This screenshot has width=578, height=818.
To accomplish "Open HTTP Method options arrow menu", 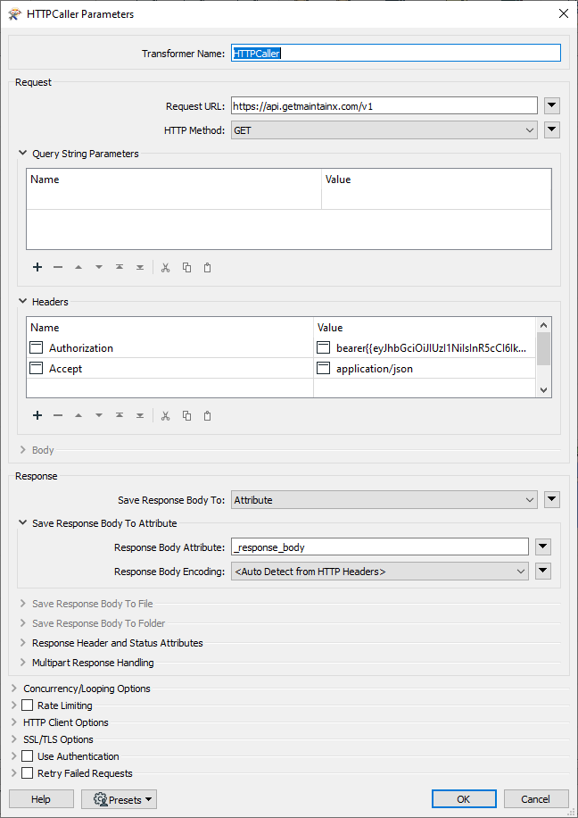I will [x=552, y=129].
